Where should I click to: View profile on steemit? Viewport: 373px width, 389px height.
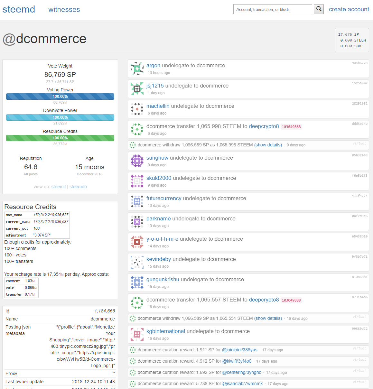tap(59, 187)
